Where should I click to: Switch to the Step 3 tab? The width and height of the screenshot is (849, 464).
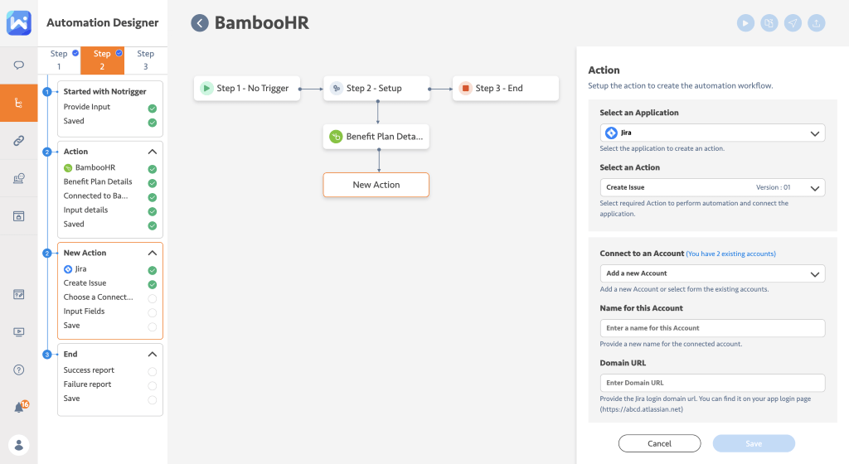point(145,60)
